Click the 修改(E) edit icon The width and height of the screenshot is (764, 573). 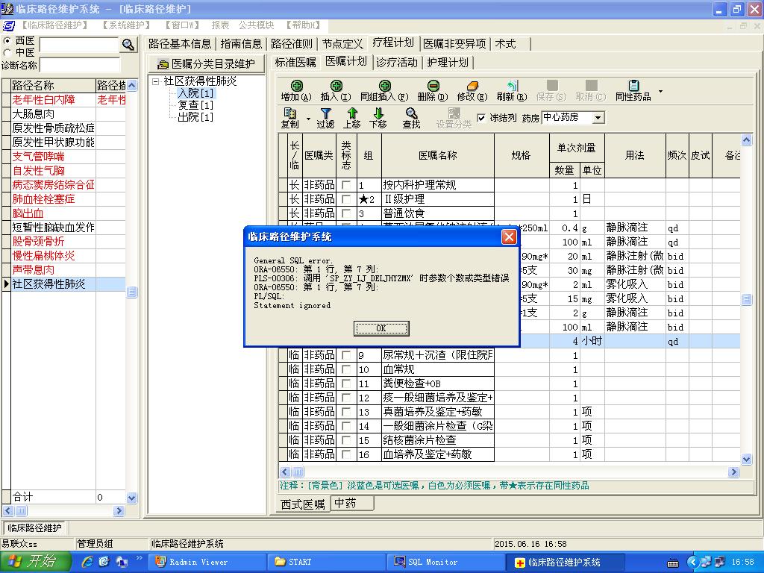tap(472, 87)
